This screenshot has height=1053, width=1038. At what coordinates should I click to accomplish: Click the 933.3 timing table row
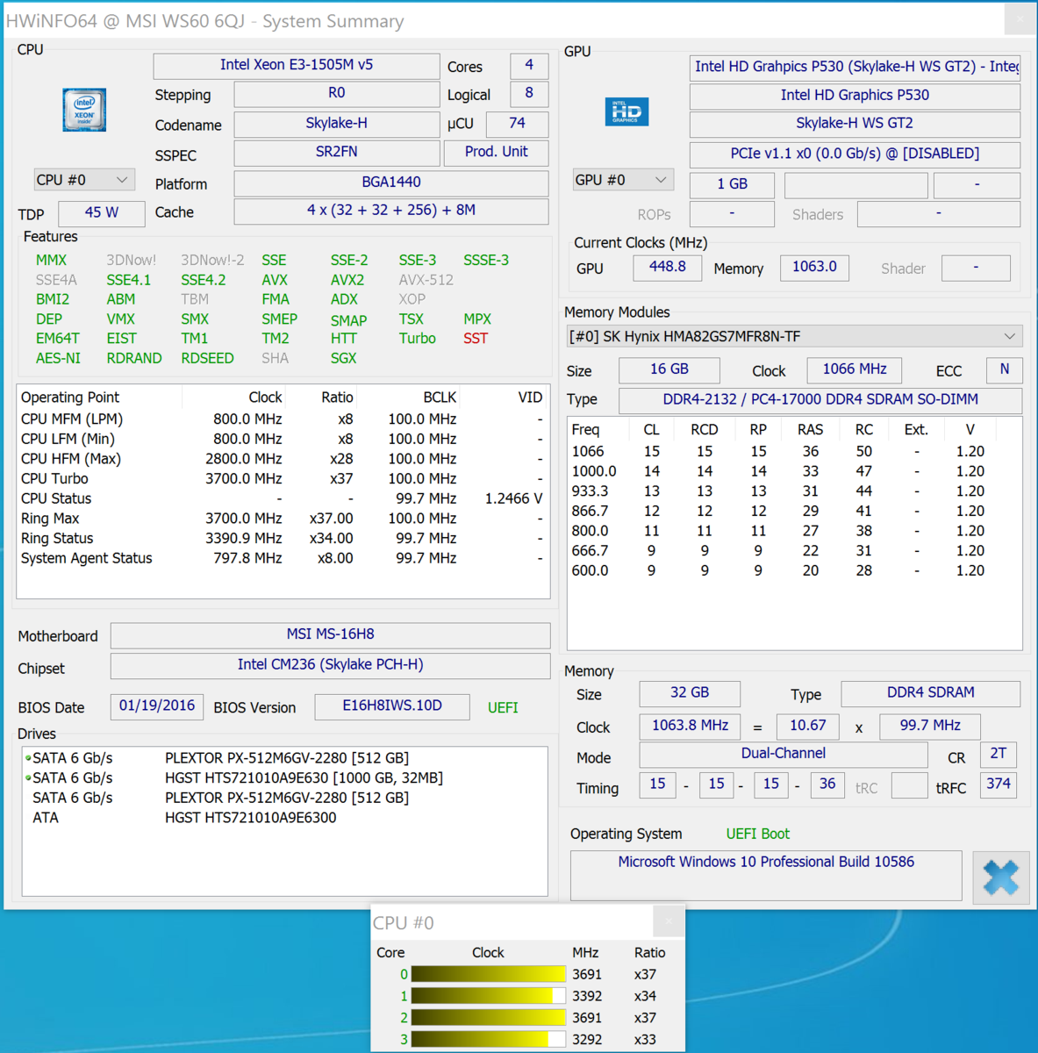coord(794,491)
